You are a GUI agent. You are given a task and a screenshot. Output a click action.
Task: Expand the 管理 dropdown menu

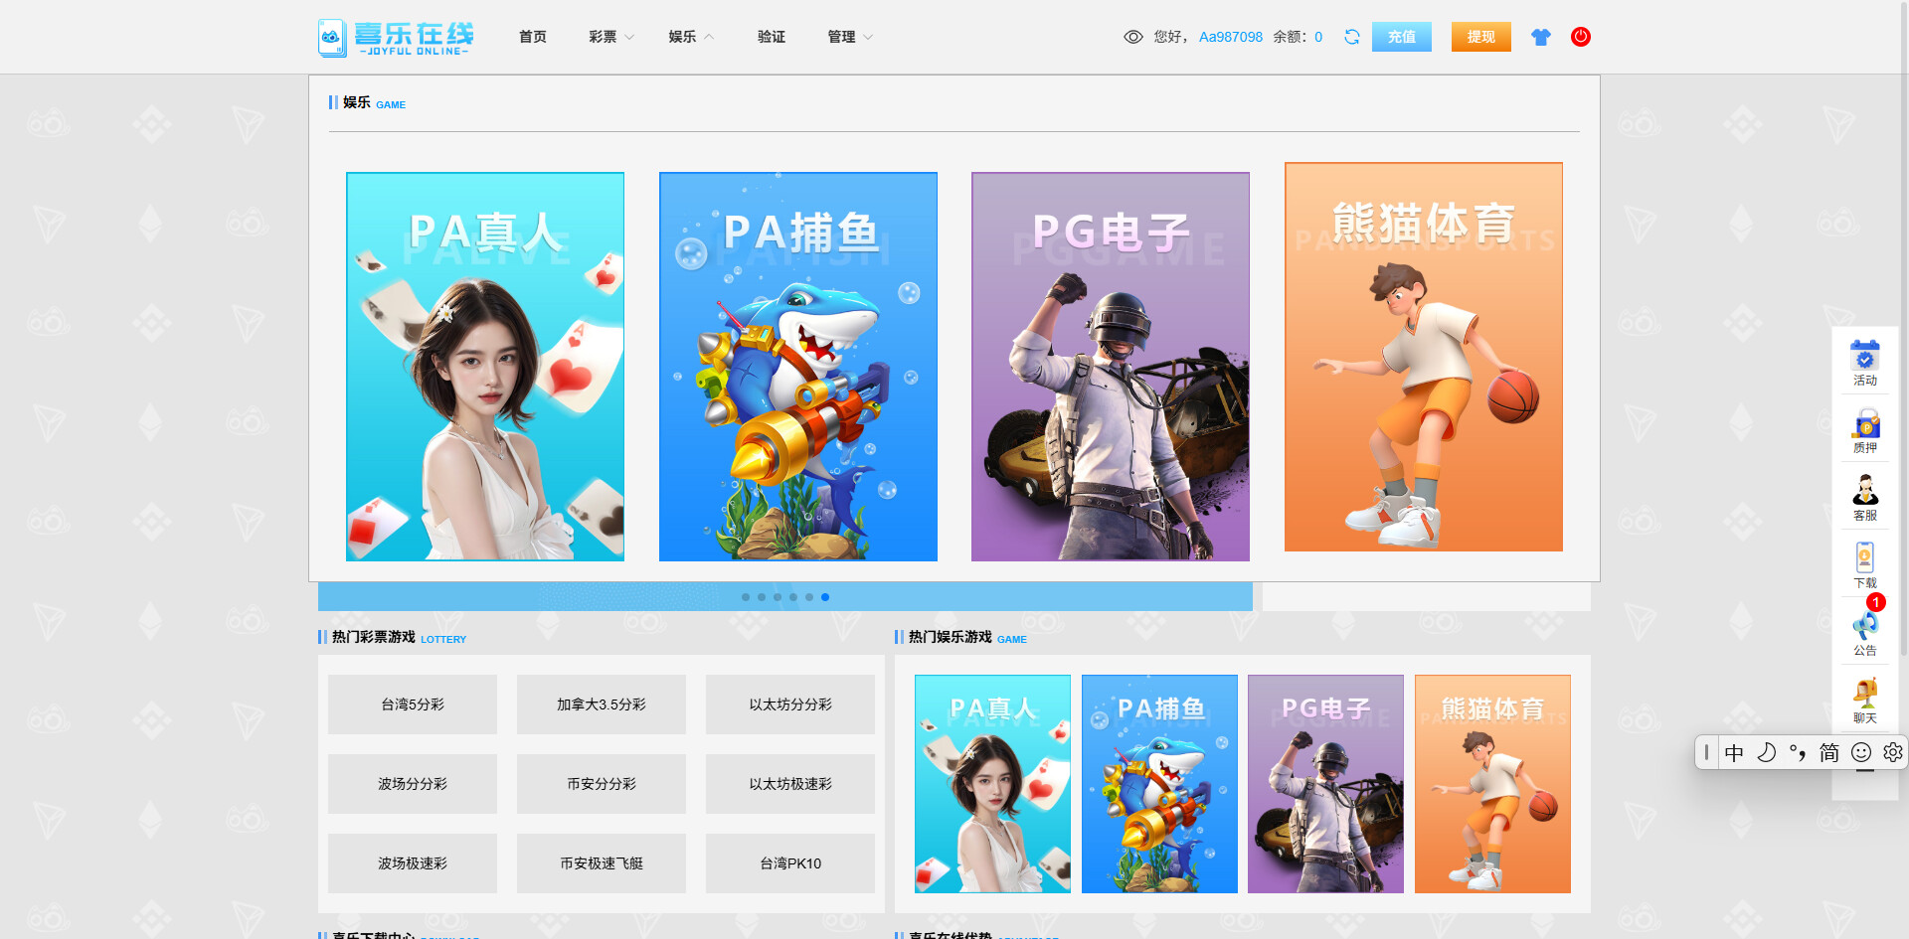coord(849,37)
